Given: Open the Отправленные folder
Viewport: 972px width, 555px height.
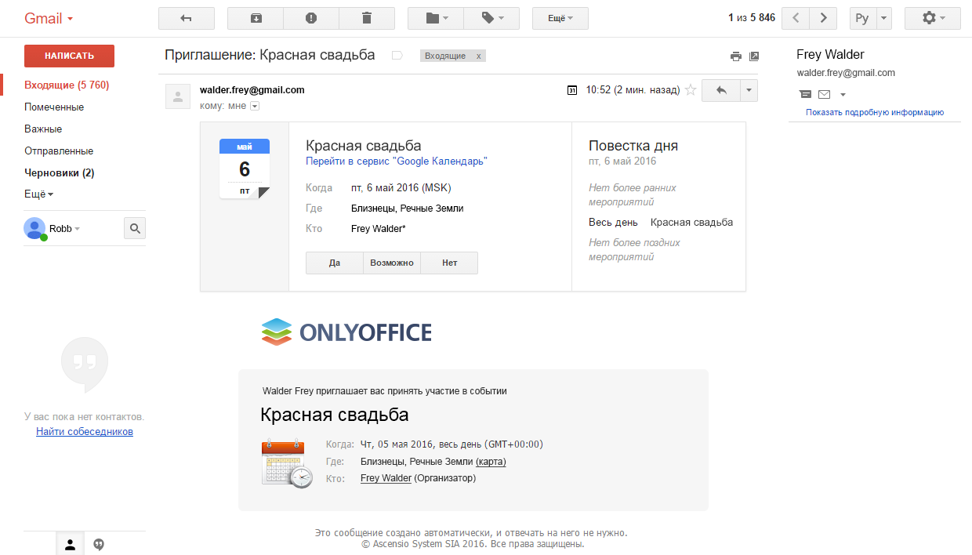Looking at the screenshot, I should pos(59,151).
